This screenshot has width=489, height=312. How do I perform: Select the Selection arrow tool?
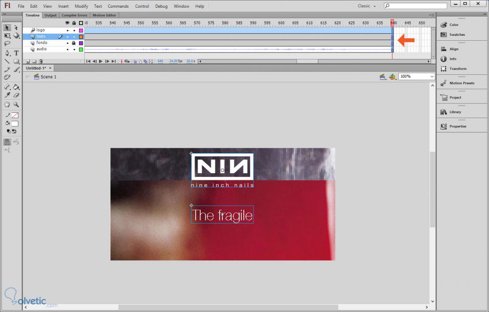7,28
